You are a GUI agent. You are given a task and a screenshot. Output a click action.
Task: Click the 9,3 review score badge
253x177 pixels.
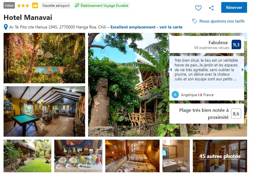pos(236,44)
